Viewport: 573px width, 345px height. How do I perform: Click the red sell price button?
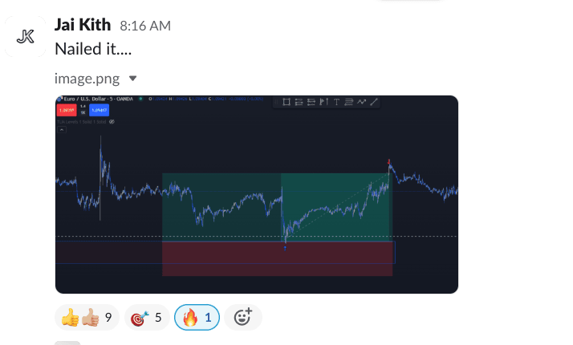point(66,110)
